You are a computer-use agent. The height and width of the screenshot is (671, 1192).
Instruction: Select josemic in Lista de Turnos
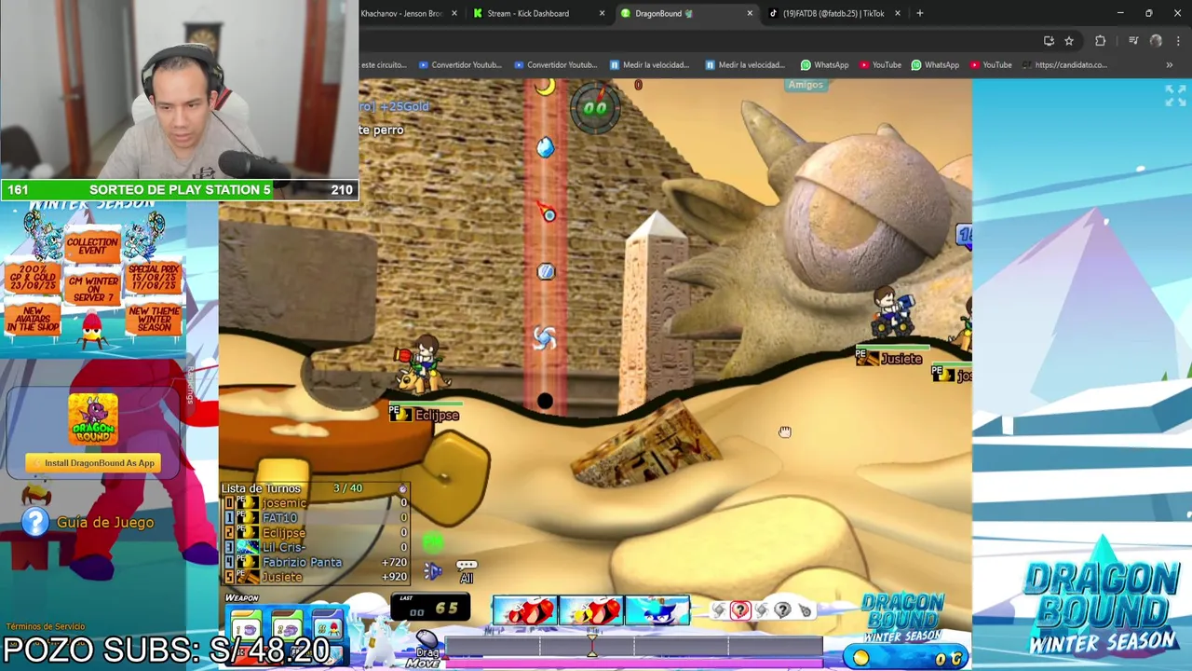pos(316,502)
